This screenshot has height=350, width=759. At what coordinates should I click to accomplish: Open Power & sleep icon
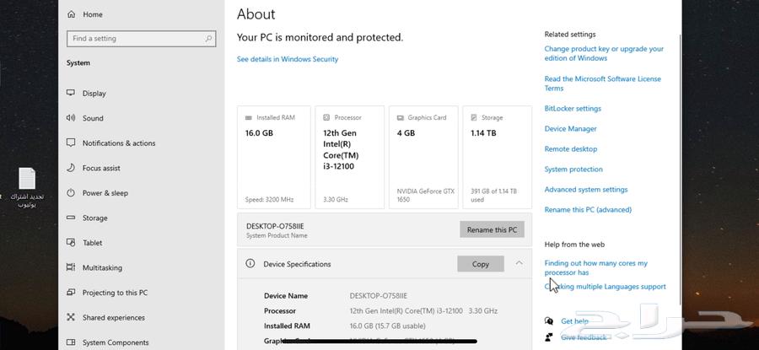point(71,193)
